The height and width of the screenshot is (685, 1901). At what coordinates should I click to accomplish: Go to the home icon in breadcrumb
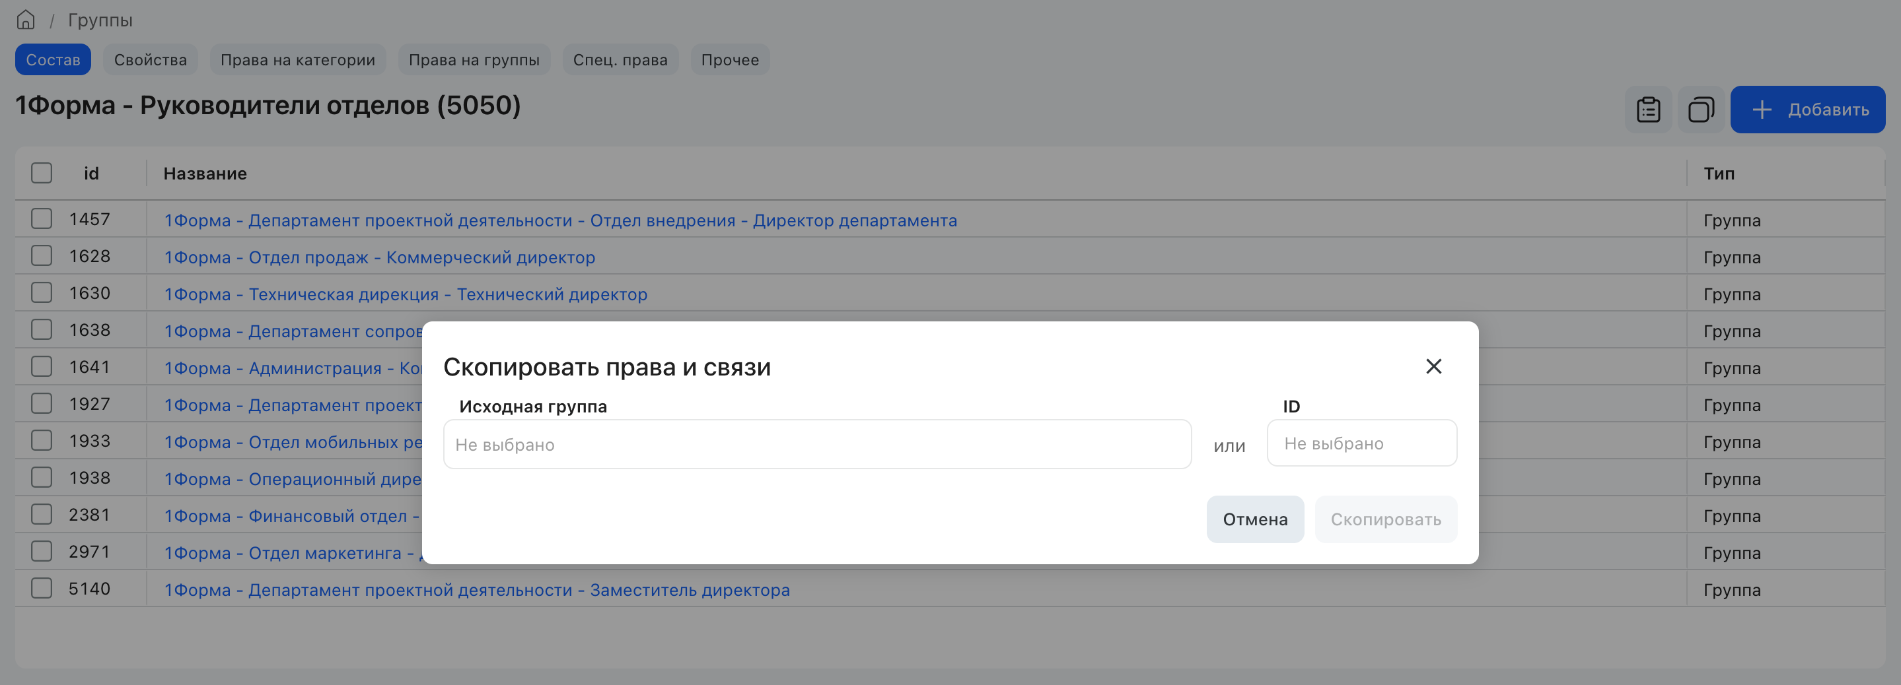click(26, 20)
